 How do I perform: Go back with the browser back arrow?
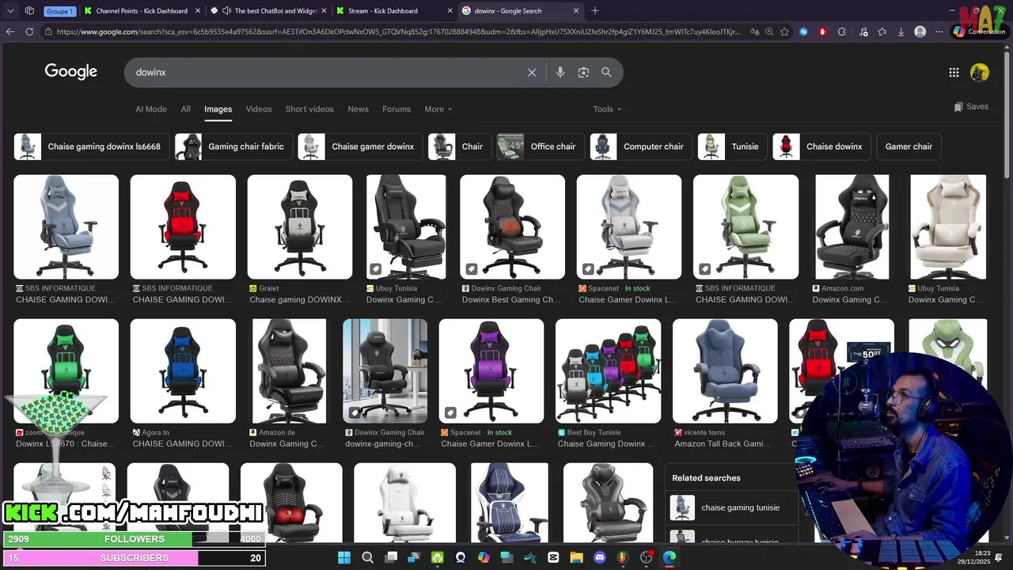pyautogui.click(x=10, y=32)
